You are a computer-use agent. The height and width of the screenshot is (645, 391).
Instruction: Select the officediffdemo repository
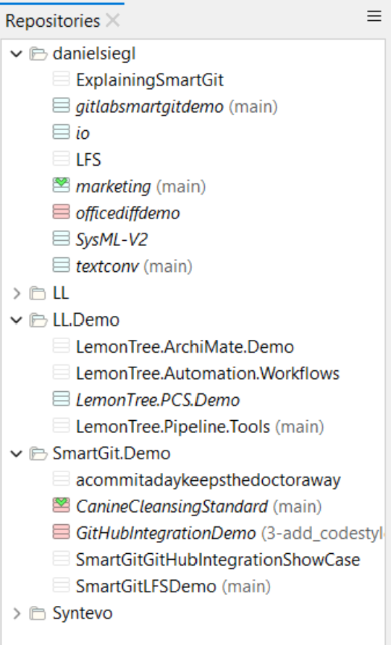pyautogui.click(x=127, y=213)
